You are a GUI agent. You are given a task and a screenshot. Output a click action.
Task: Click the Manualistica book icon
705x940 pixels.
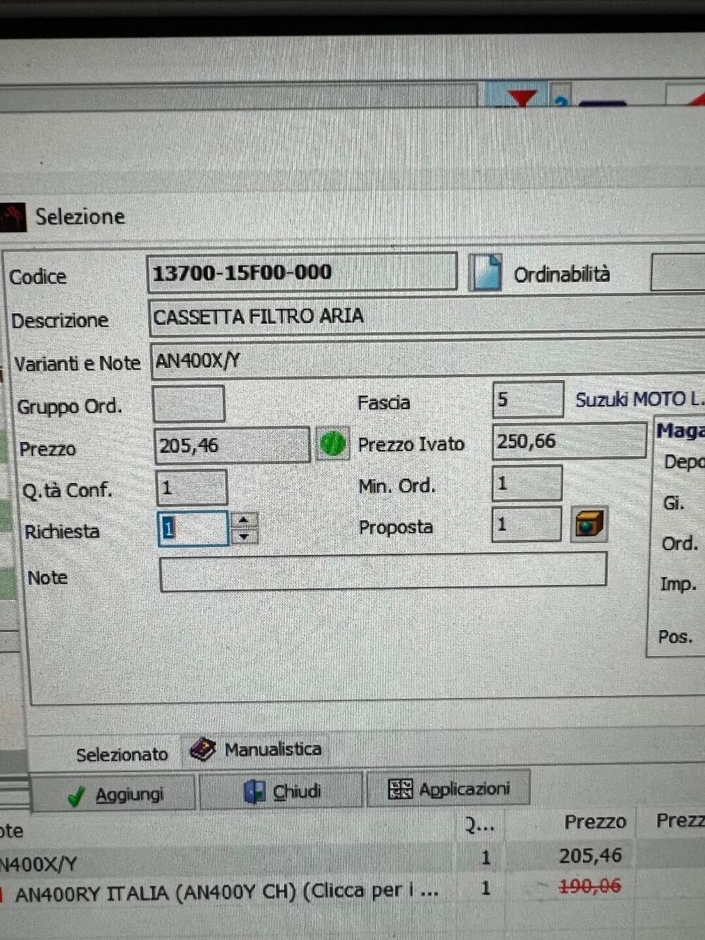pos(203,750)
